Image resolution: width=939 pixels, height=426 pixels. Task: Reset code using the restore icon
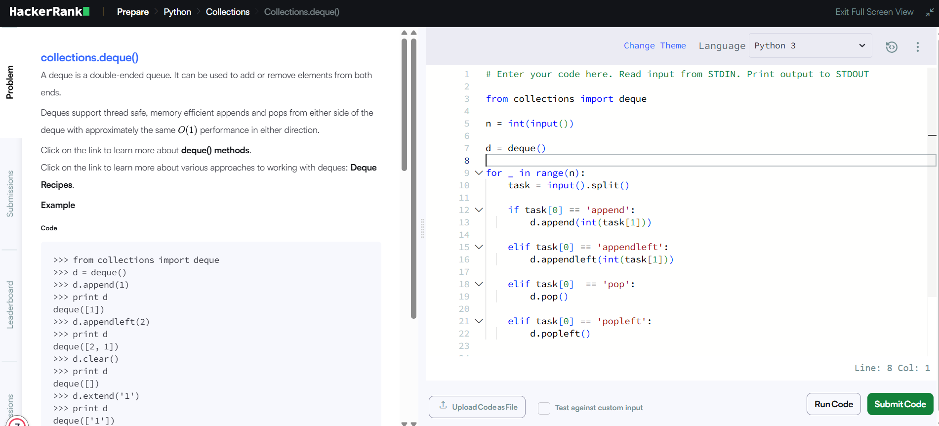[x=892, y=47]
